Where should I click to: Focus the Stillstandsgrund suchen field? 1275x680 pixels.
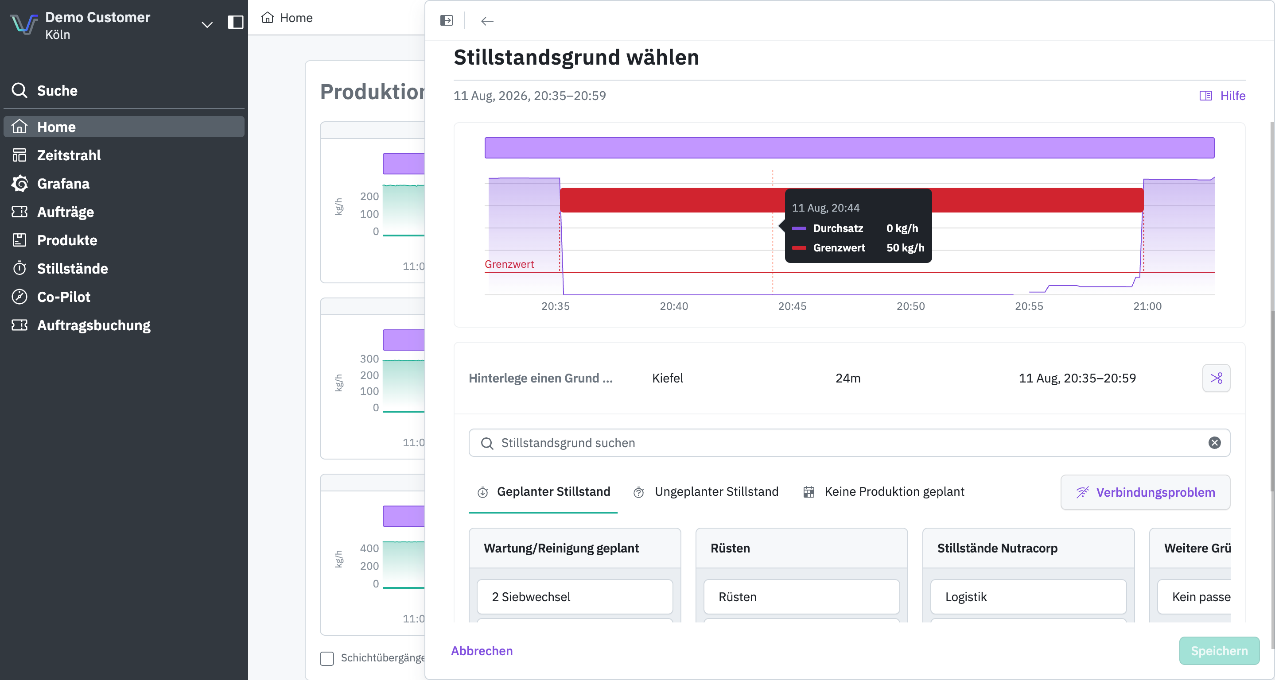click(849, 443)
